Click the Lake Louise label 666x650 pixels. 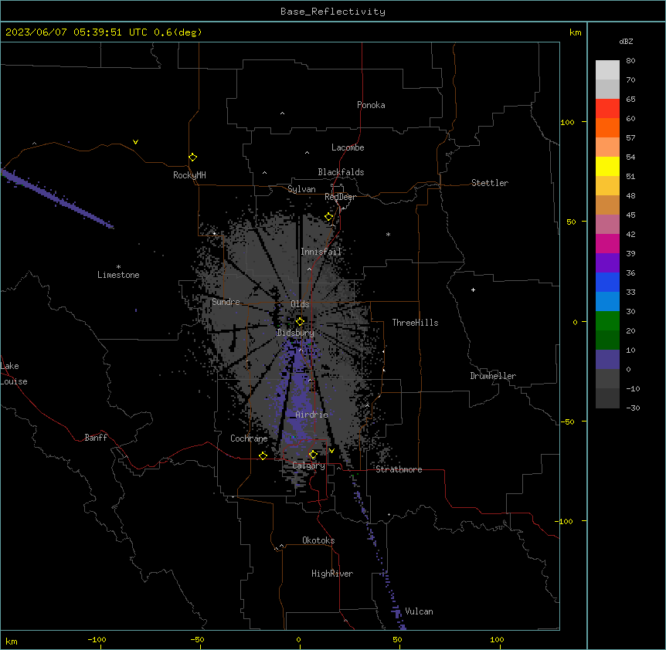coord(14,374)
